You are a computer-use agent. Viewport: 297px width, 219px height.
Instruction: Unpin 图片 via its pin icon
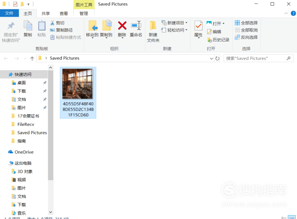[45, 108]
